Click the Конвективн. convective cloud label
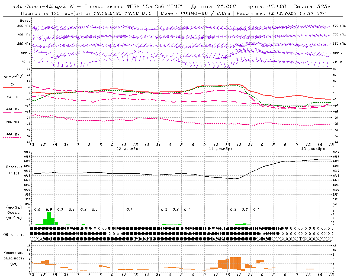This screenshot has width=347, height=277. [14, 253]
